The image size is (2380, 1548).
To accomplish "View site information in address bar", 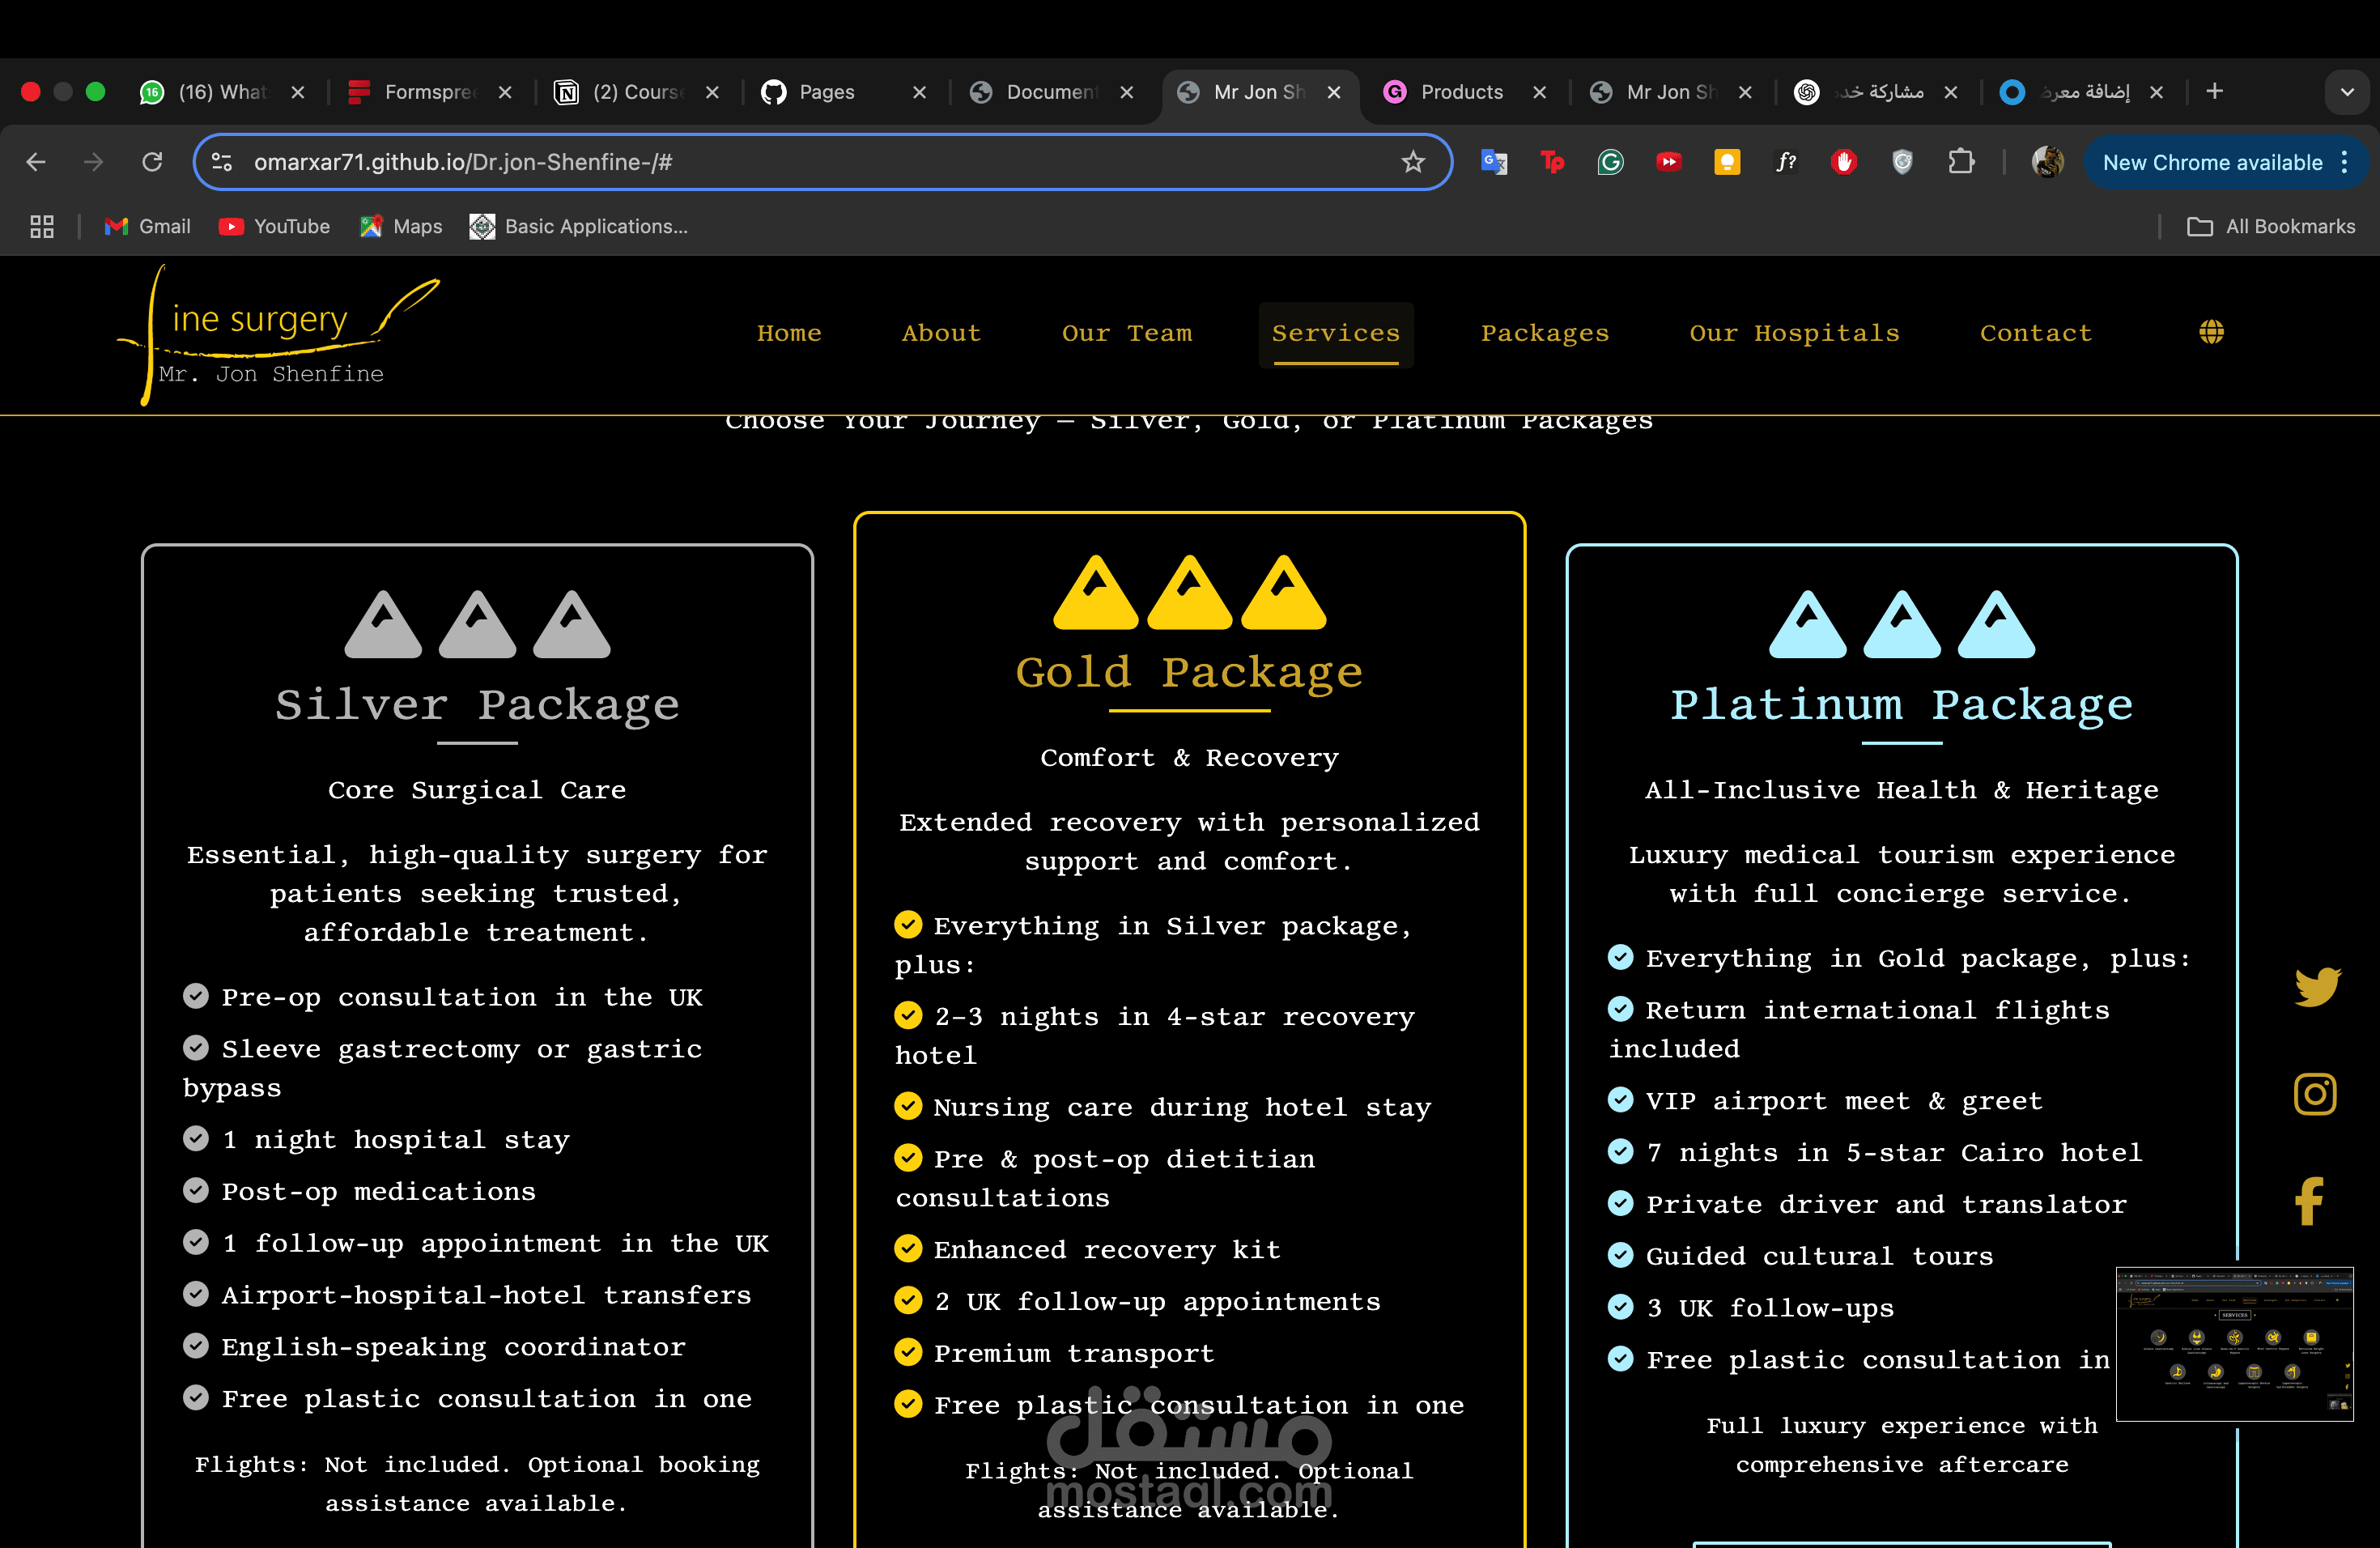I will point(222,162).
